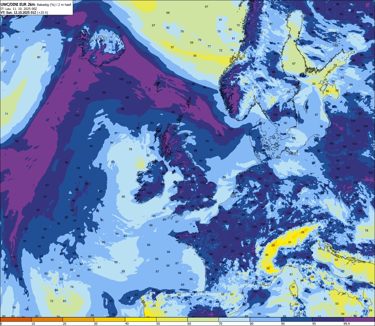Image resolution: width=375 pixels, height=326 pixels.
Task: Click the light green 60–70 legend swatch
Action: pyautogui.click(x=203, y=319)
